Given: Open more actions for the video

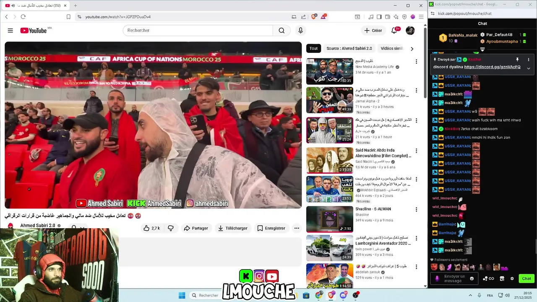Looking at the screenshot, I should pos(297,228).
